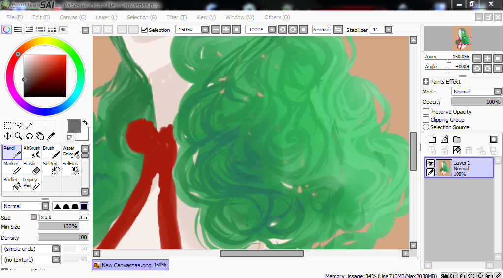Select the AirBrush tool
Screen dimensions: 503x278
click(32, 153)
